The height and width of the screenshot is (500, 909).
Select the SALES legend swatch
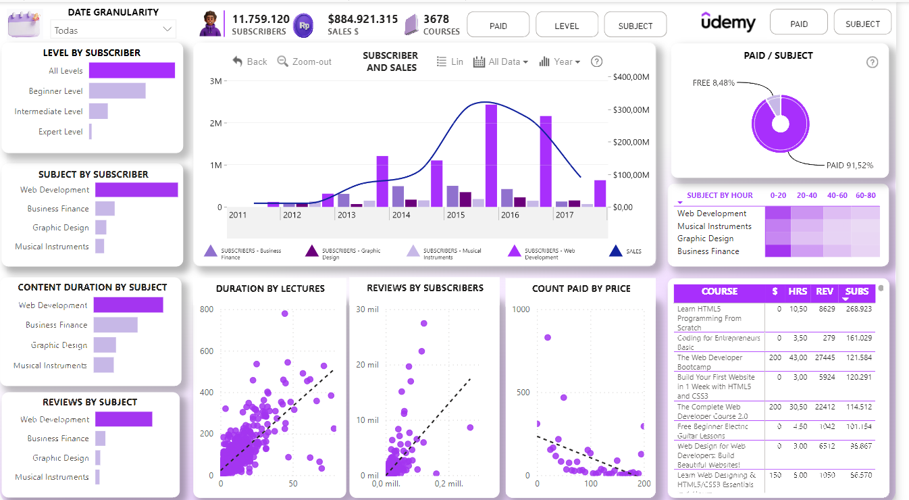pos(615,251)
